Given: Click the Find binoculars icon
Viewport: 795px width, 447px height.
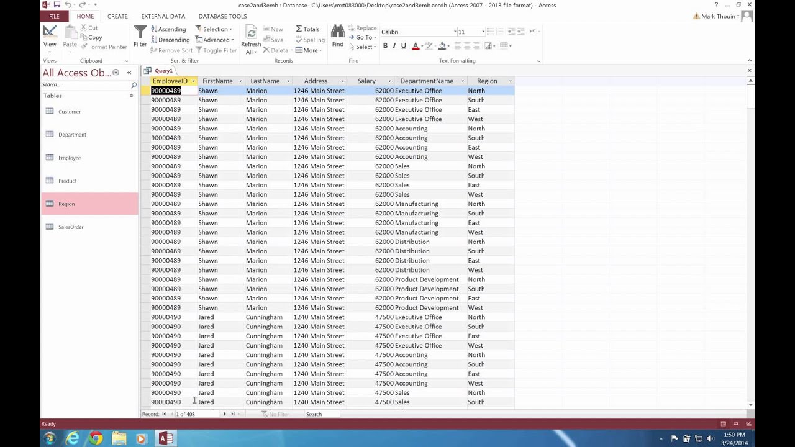Looking at the screenshot, I should coord(338,36).
